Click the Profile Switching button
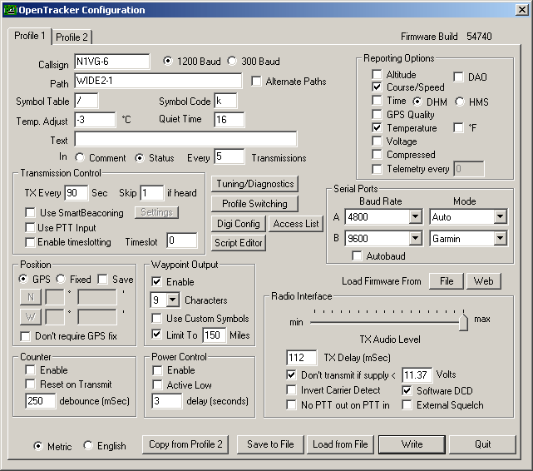This screenshot has height=471, width=533. (x=255, y=204)
